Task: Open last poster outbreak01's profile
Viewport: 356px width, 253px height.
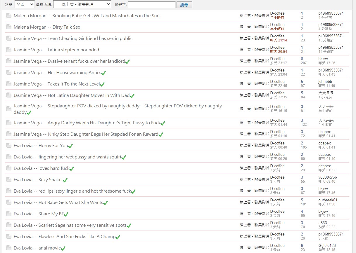Action: coord(328,200)
